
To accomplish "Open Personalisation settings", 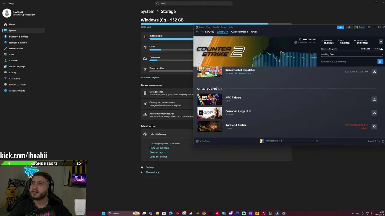I will [x=23, y=48].
